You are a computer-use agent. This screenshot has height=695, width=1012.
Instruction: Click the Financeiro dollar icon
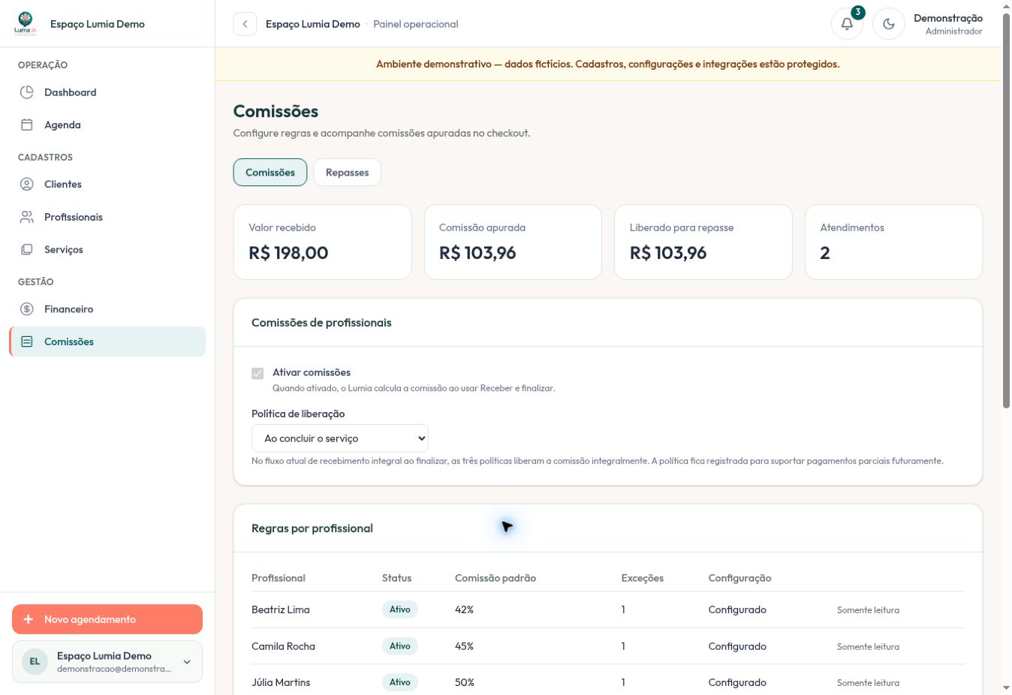pos(27,308)
